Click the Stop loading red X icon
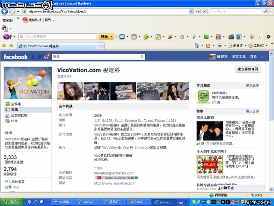Screen dimensions: 274x206 click(x=205, y=12)
